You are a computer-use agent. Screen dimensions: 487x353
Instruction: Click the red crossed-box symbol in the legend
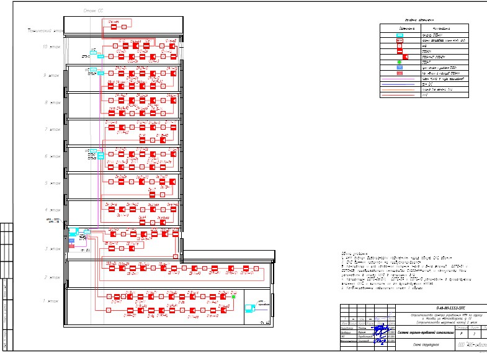tap(400, 46)
